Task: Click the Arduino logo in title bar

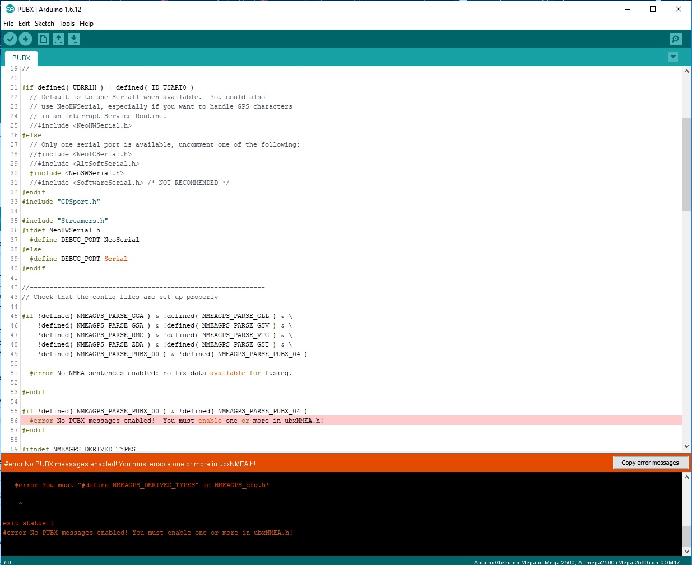Action: point(10,9)
